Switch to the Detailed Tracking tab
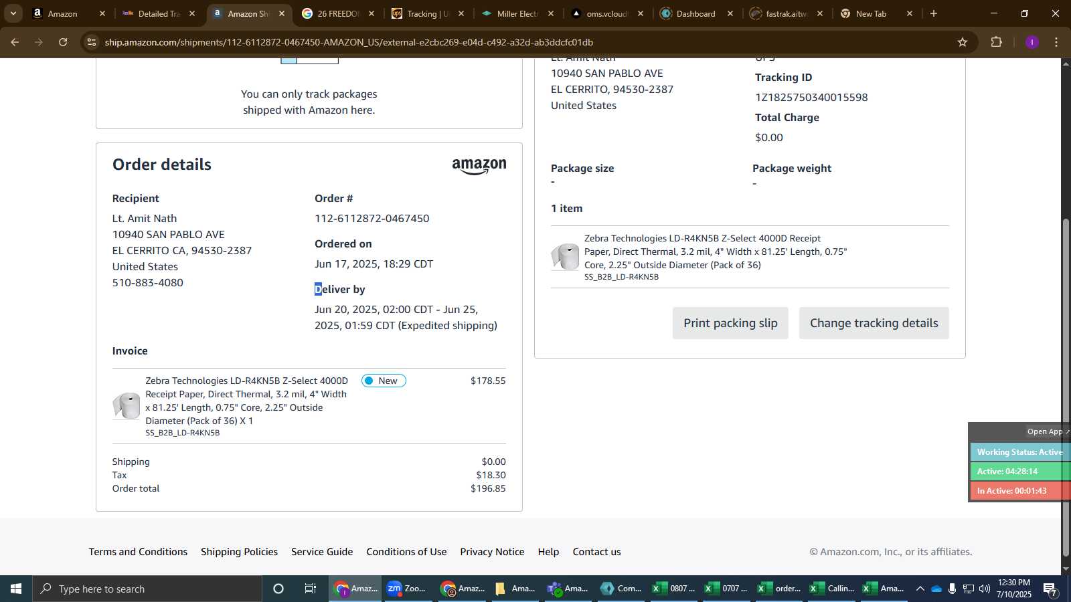Viewport: 1071px width, 602px height. click(159, 13)
